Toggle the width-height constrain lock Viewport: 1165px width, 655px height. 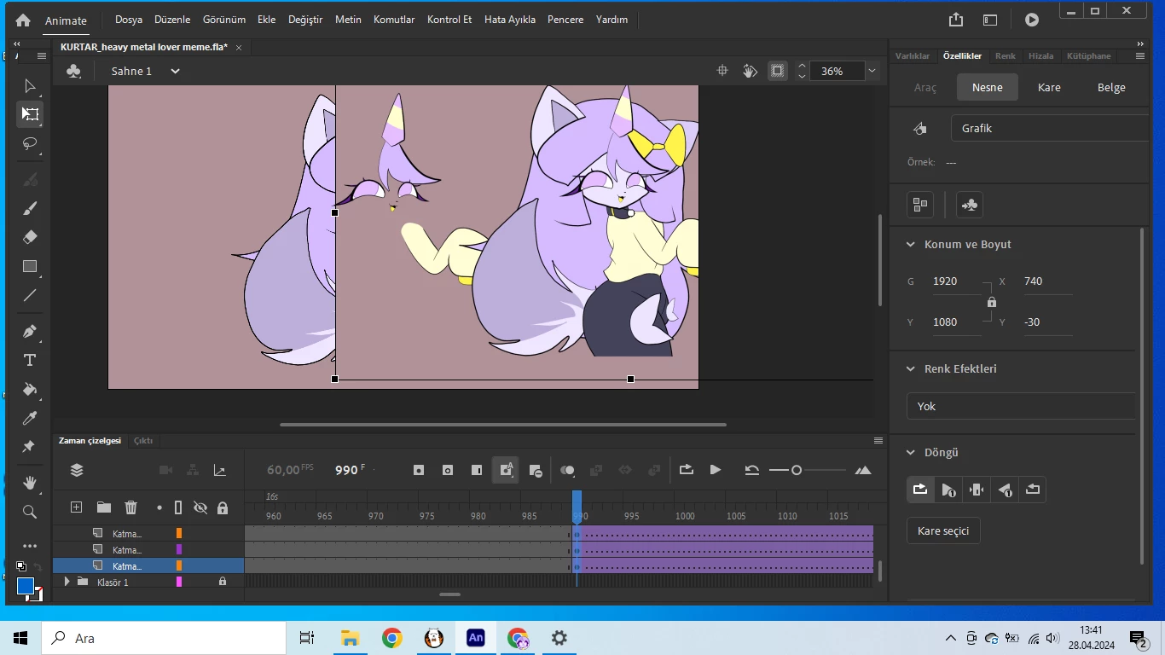click(991, 302)
